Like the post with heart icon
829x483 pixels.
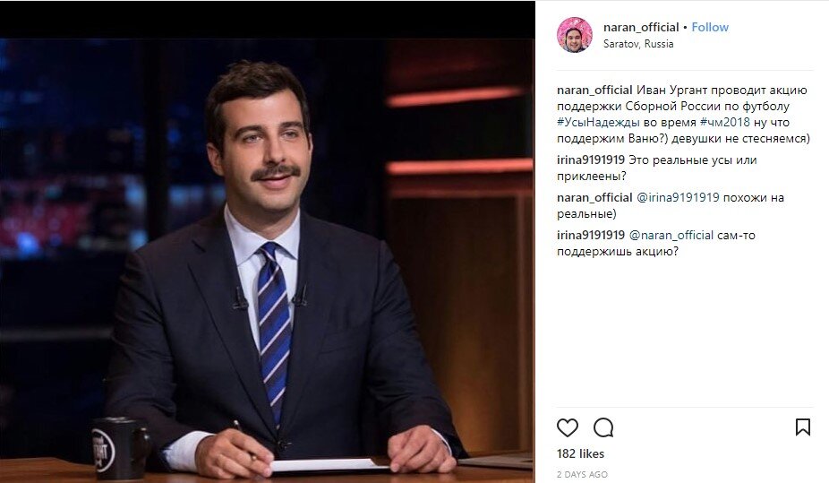tap(568, 427)
